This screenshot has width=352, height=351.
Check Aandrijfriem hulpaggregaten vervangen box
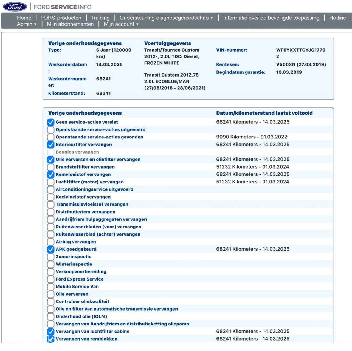pos(50,219)
